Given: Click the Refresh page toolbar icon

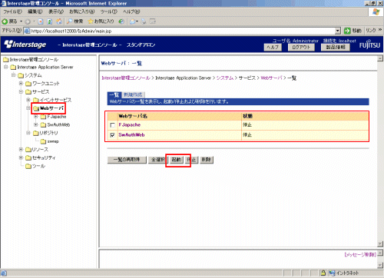Looking at the screenshot, I should (x=50, y=22).
